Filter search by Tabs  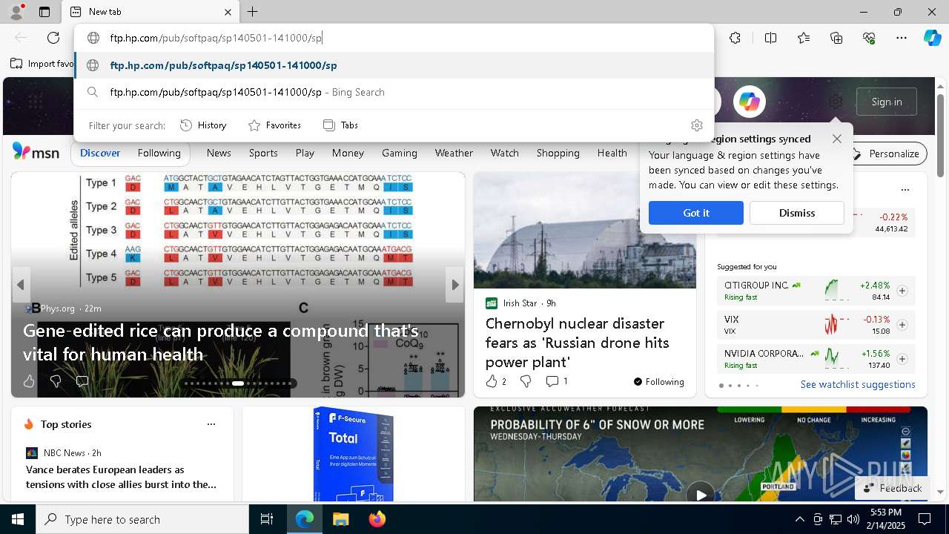coord(341,125)
